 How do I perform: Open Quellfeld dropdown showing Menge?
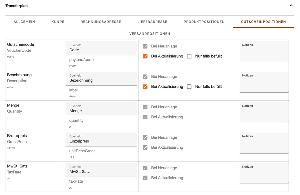(x=101, y=109)
